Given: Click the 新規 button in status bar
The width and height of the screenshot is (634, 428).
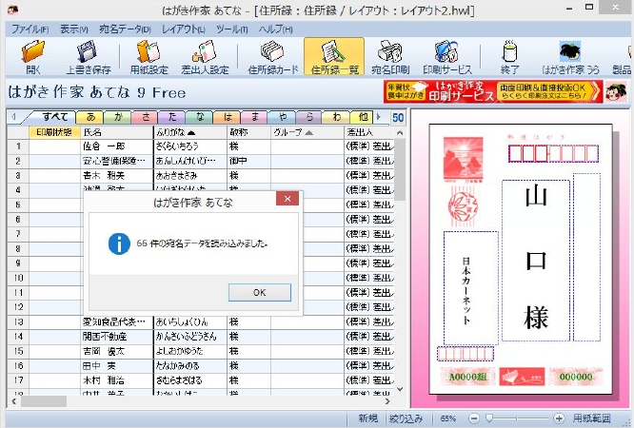Looking at the screenshot, I should click(367, 418).
